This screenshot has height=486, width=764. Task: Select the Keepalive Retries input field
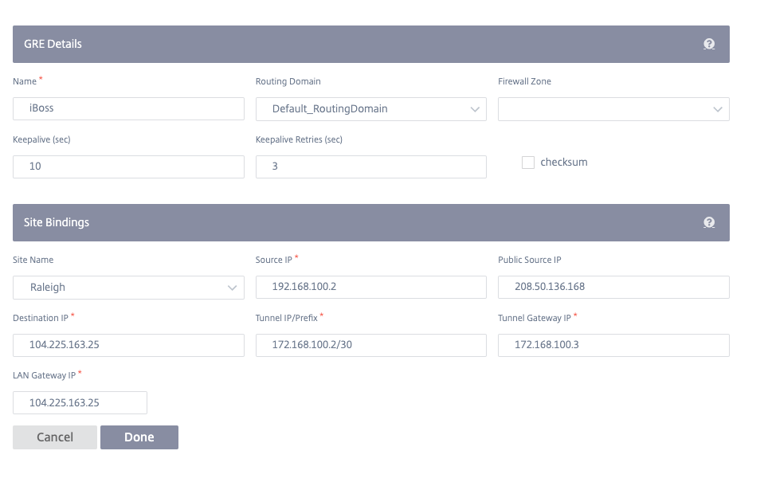(370, 167)
